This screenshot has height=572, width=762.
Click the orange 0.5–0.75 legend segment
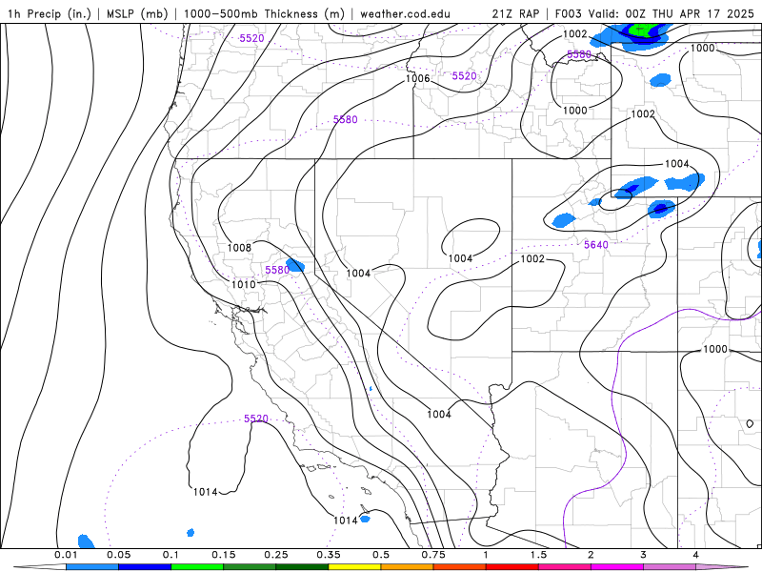[x=408, y=566]
